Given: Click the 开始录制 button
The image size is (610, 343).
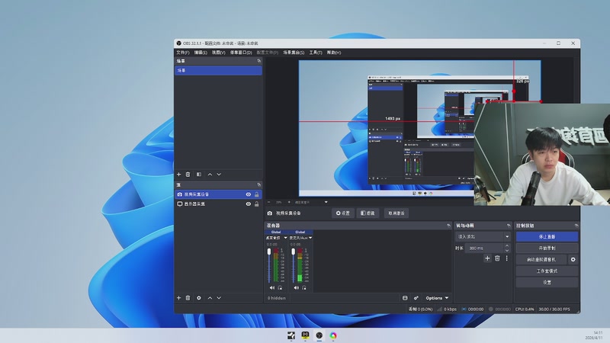Looking at the screenshot, I should coord(546,248).
